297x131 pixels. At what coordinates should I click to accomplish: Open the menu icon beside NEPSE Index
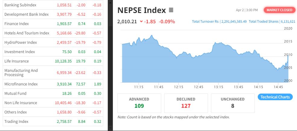[x=171, y=10]
